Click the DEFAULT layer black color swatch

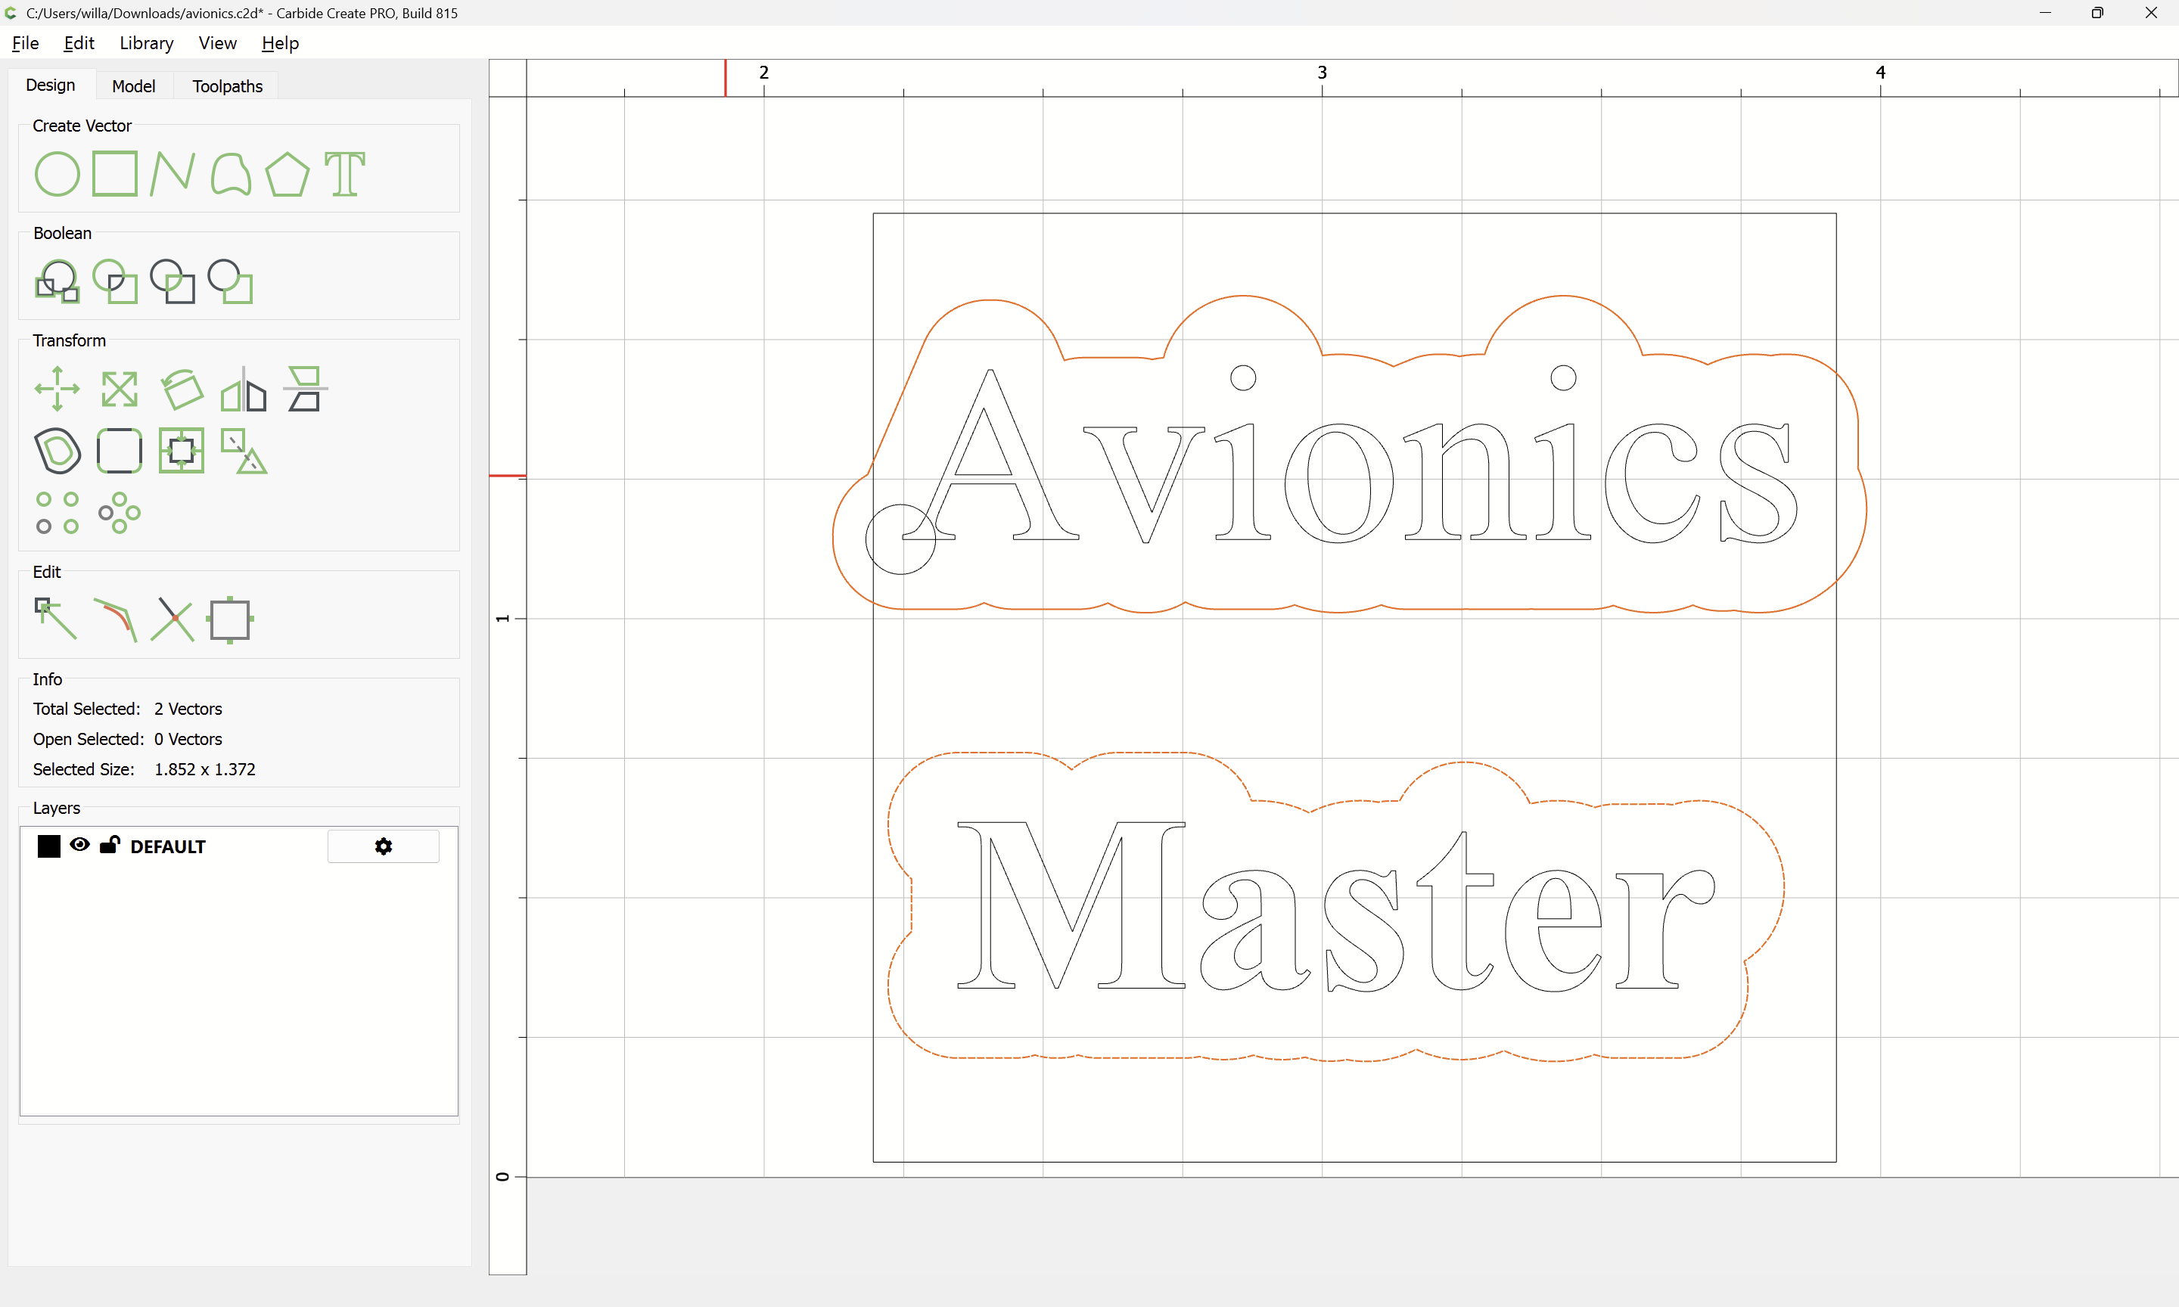point(49,846)
